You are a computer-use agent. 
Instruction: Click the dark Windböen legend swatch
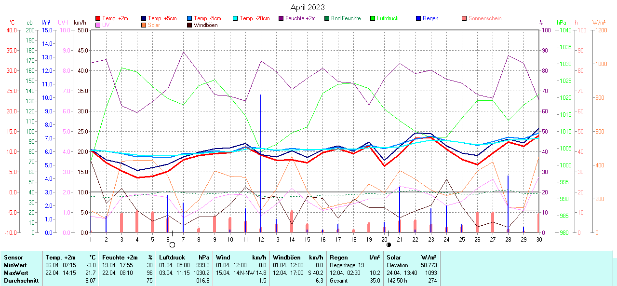pos(190,25)
